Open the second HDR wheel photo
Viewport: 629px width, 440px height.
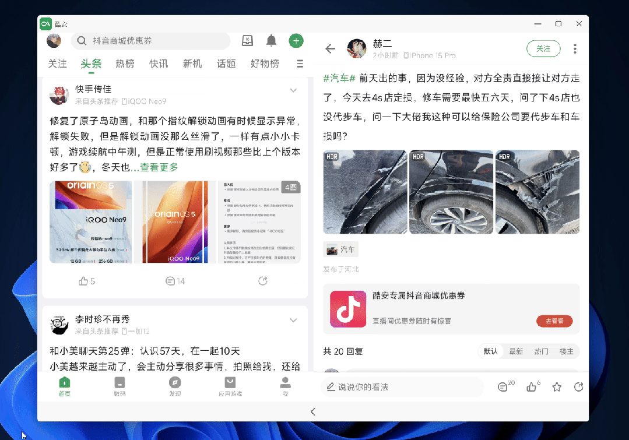pyautogui.click(x=451, y=192)
